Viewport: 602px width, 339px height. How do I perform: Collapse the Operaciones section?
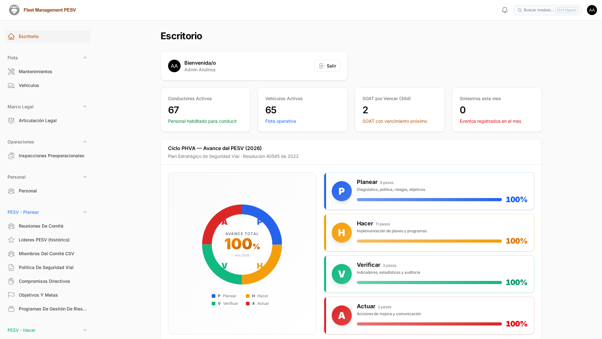(85, 142)
